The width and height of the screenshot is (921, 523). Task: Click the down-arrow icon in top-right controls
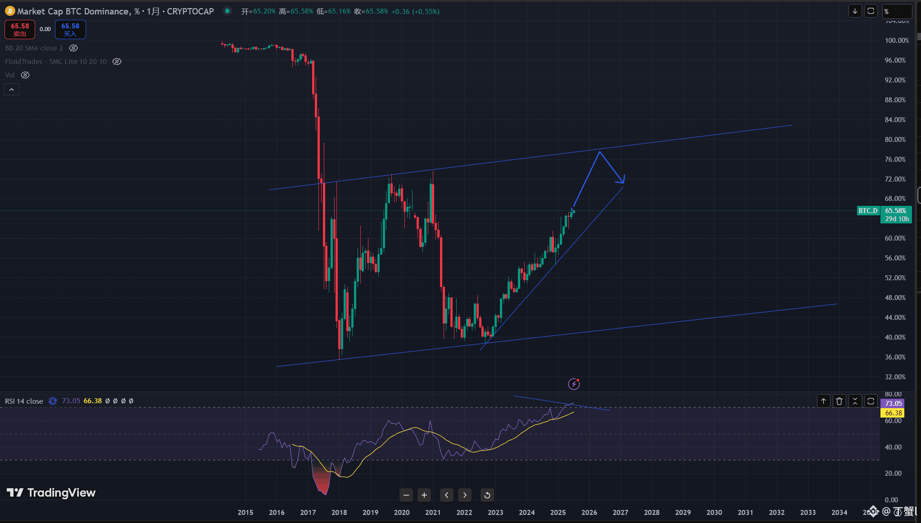(855, 11)
